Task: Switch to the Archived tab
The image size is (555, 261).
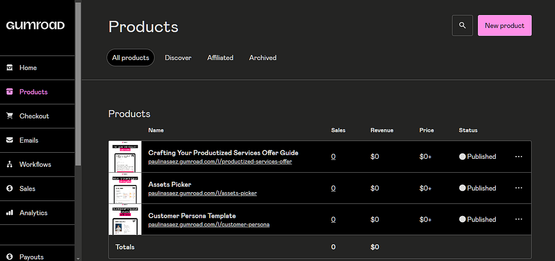Action: (263, 58)
